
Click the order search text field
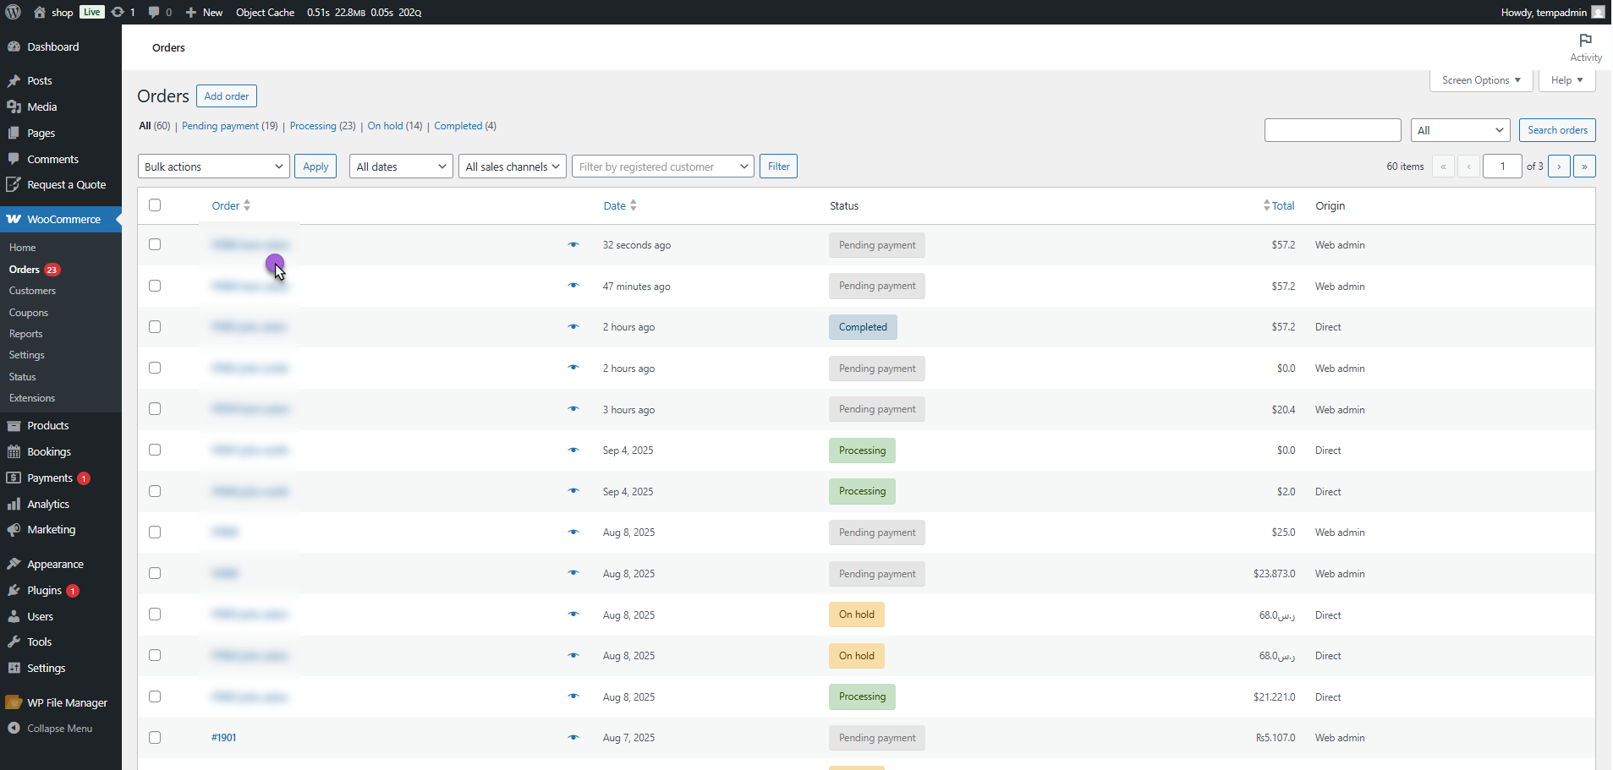1332,130
